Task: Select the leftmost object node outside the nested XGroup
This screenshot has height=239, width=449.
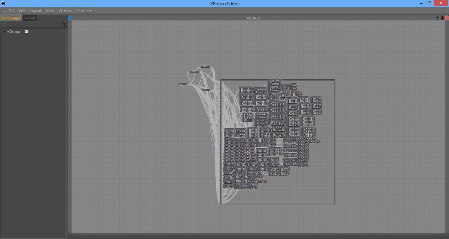Action: (x=183, y=84)
